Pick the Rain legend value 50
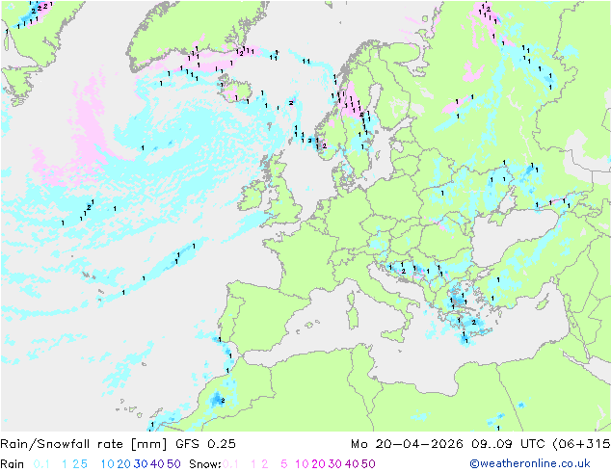 tap(173, 464)
